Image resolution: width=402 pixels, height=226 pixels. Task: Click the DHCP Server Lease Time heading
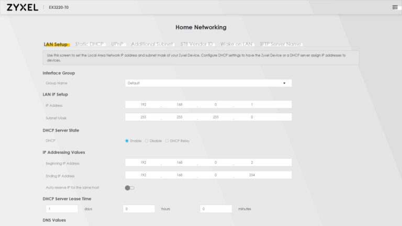pyautogui.click(x=67, y=199)
